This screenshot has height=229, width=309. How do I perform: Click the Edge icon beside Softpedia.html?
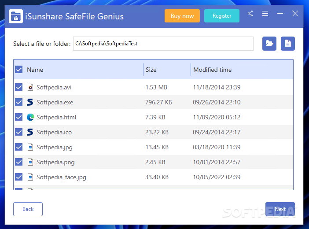click(30, 117)
